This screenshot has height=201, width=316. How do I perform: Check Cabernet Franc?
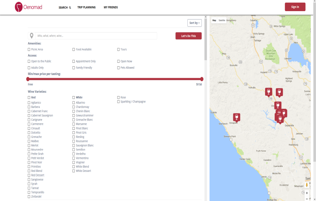click(29, 111)
